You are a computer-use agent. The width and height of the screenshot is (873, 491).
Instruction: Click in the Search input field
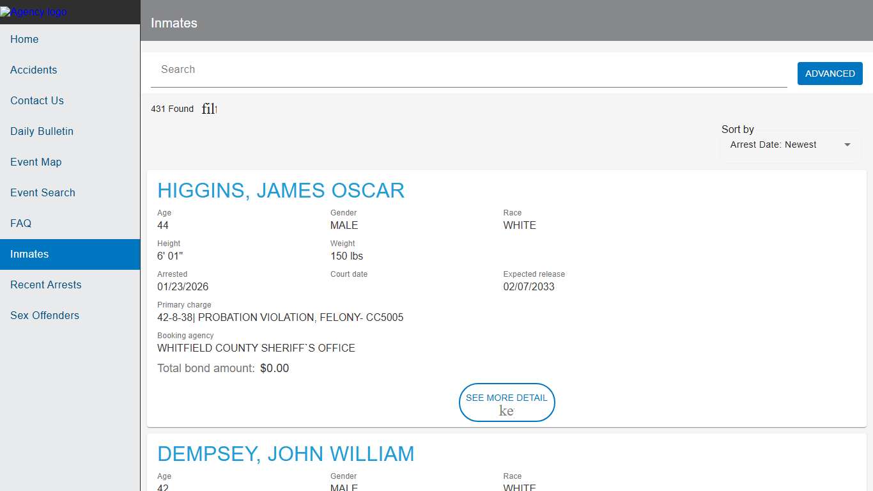point(447,70)
